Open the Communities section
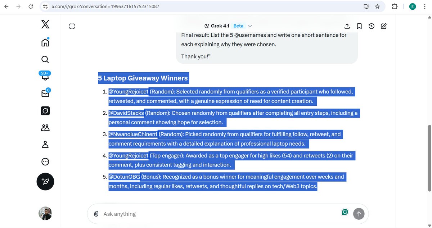The height and width of the screenshot is (228, 432). tap(45, 127)
